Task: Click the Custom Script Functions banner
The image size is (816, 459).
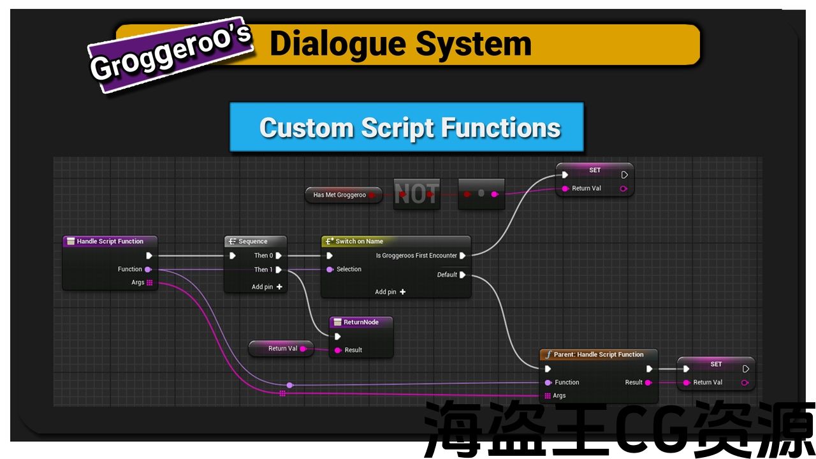Action: 407,127
